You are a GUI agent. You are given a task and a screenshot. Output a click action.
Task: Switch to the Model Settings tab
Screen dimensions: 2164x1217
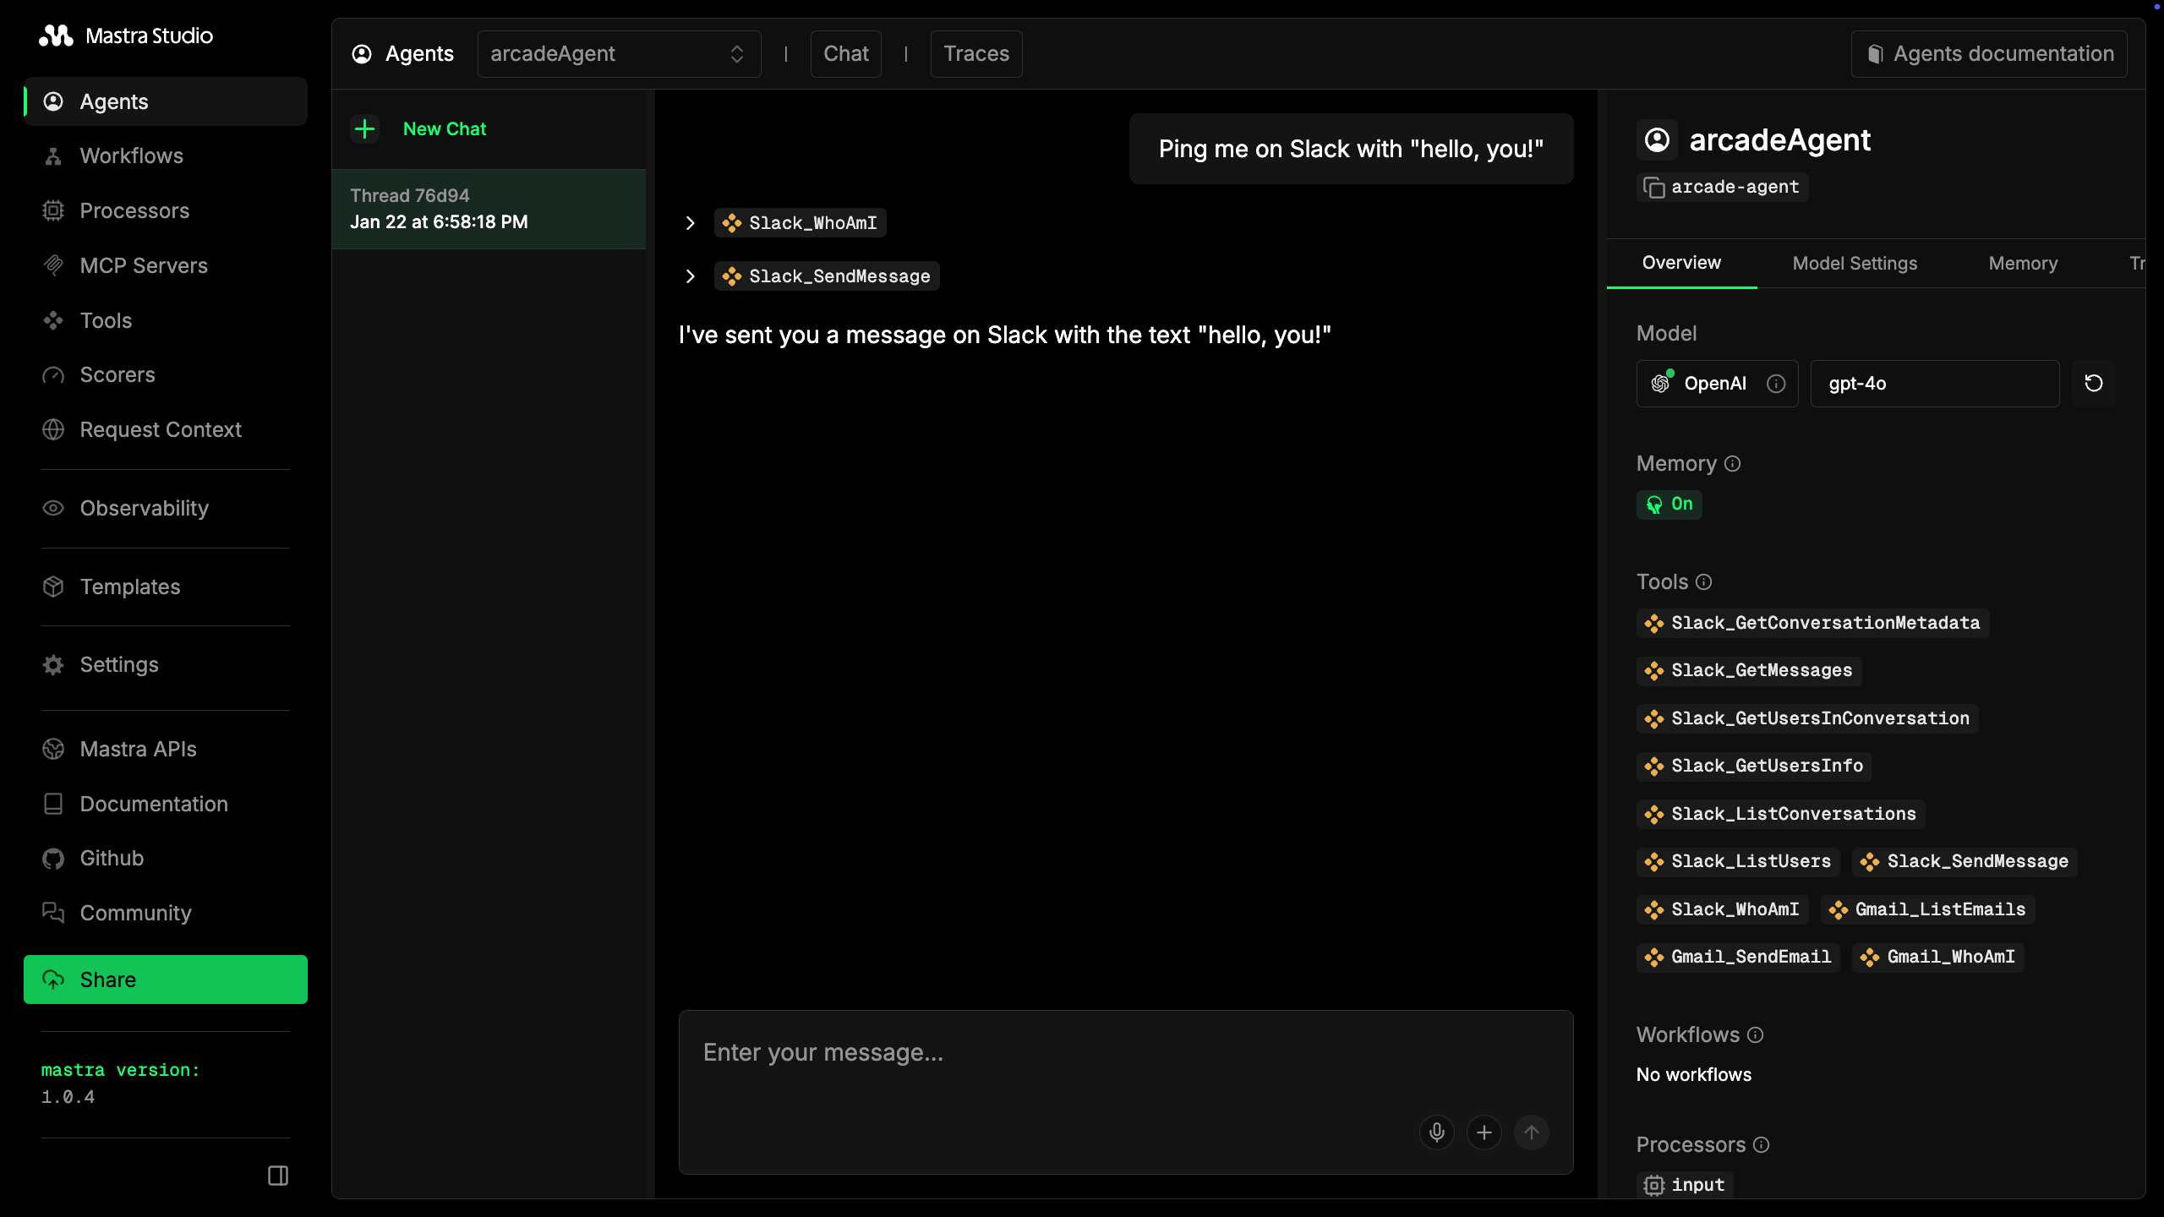(1855, 263)
